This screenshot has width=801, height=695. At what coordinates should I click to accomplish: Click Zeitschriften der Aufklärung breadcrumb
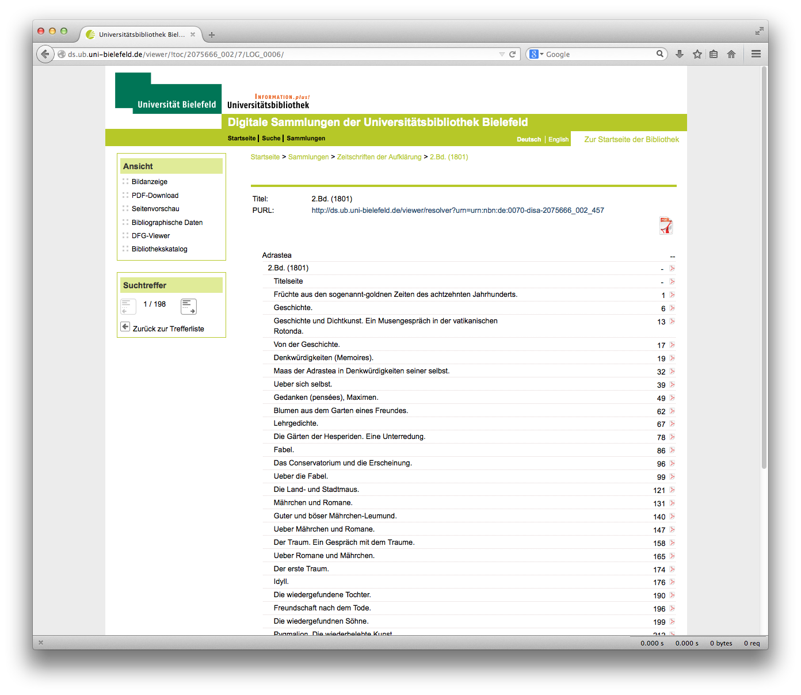pyautogui.click(x=379, y=157)
